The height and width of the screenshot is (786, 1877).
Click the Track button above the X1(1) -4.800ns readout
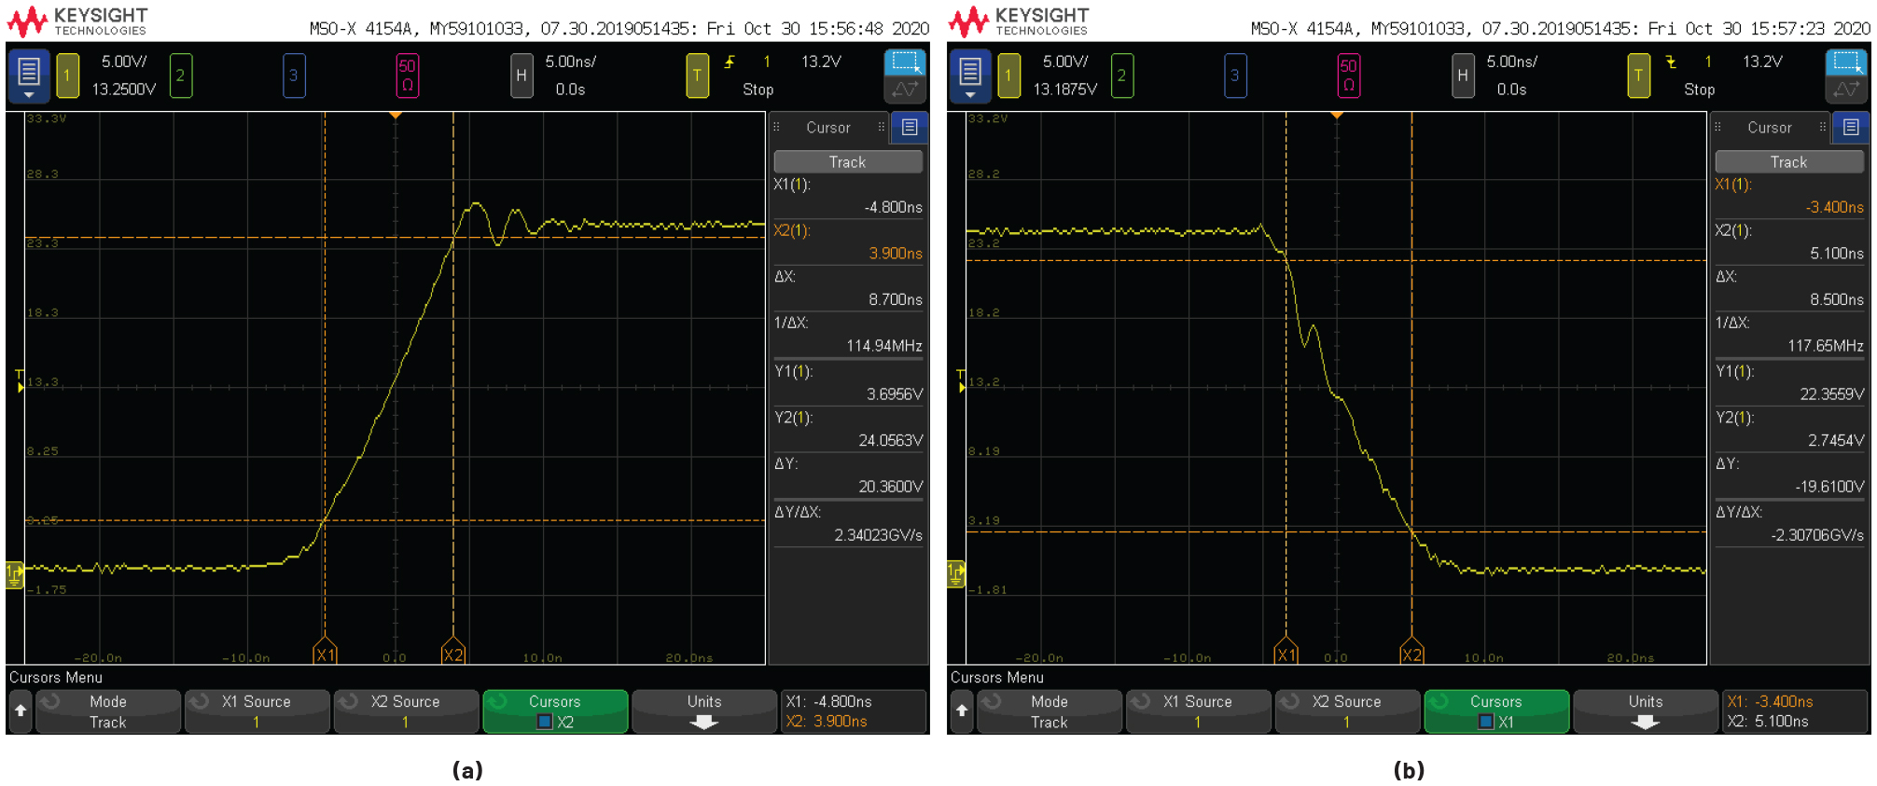coord(847,162)
